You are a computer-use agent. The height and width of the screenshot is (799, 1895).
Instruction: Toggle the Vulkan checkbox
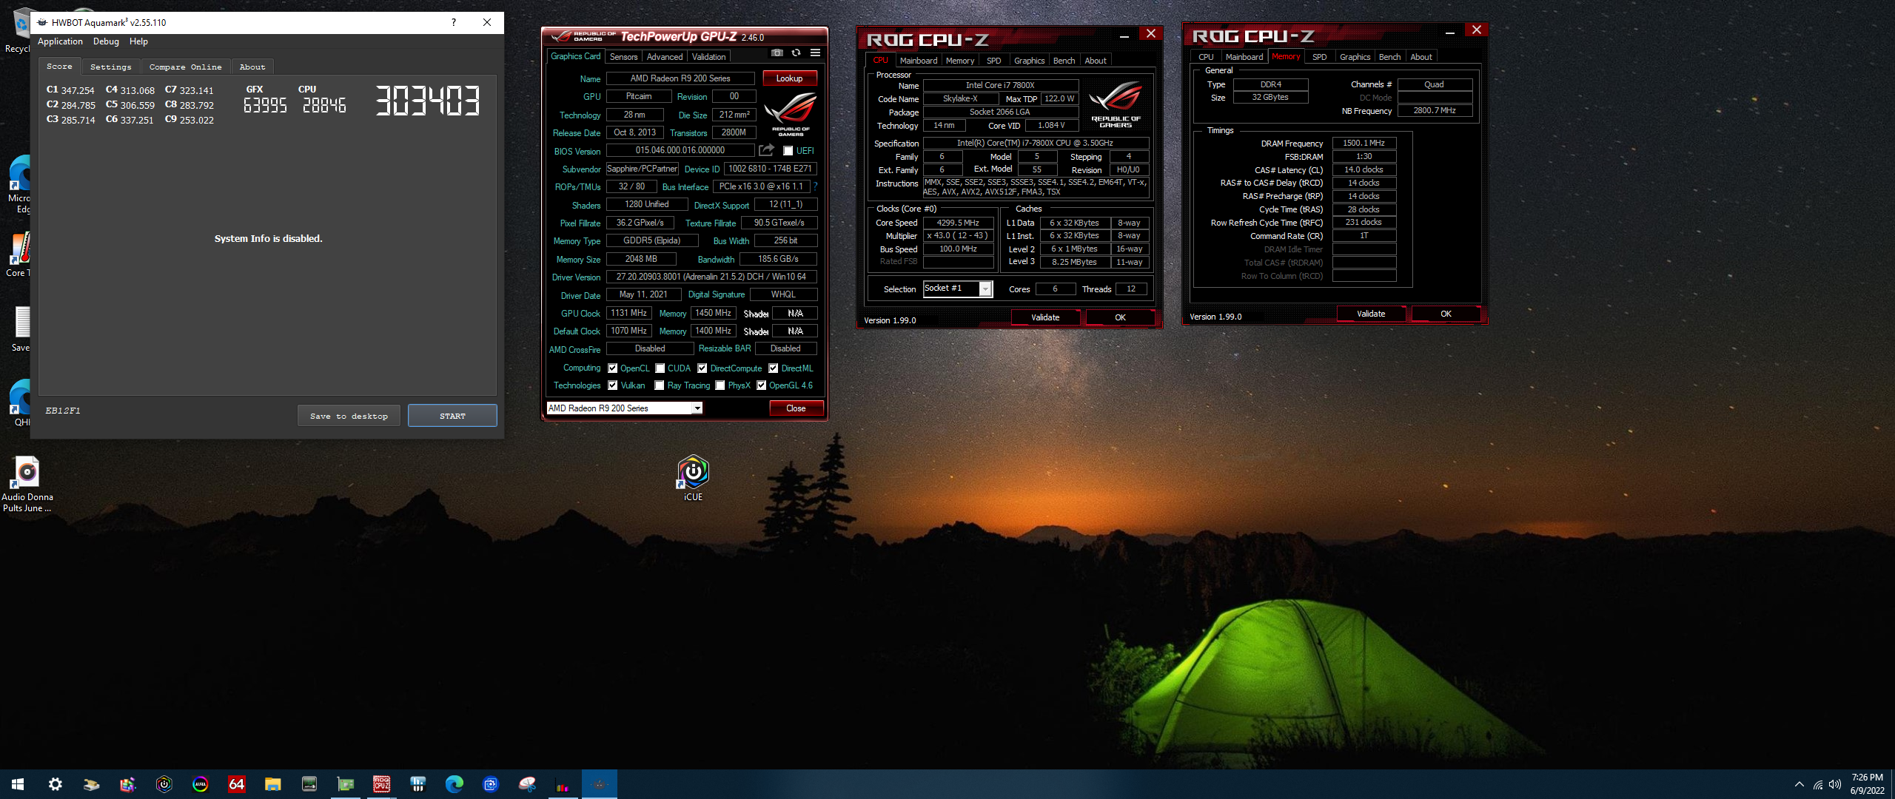coord(612,385)
